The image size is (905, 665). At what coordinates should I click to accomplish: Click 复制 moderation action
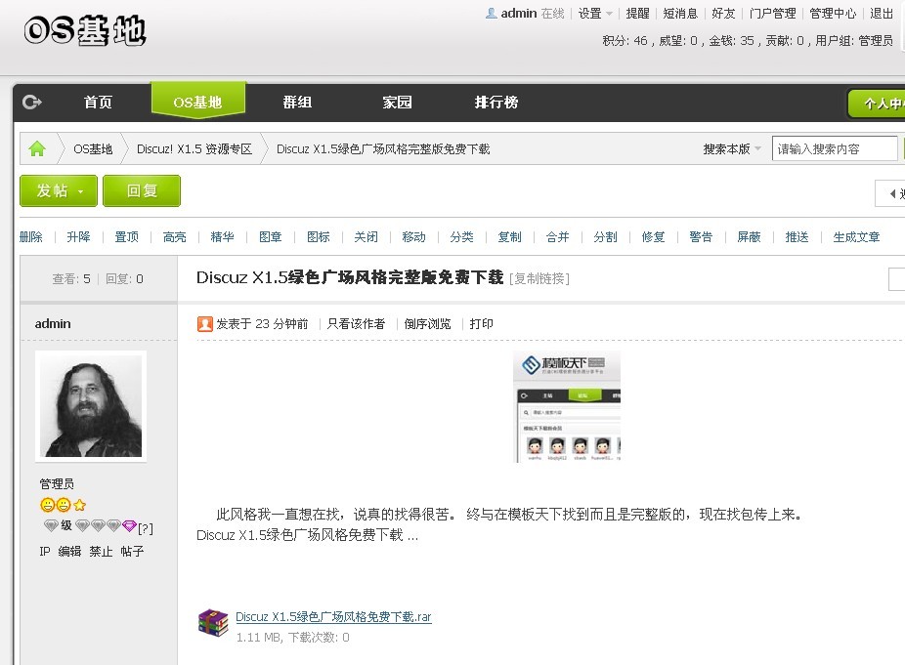(x=509, y=237)
